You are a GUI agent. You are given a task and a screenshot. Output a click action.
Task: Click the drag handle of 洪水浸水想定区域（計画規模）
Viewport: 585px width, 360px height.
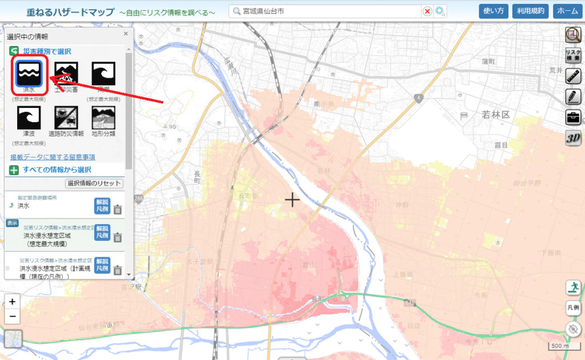coord(7,268)
